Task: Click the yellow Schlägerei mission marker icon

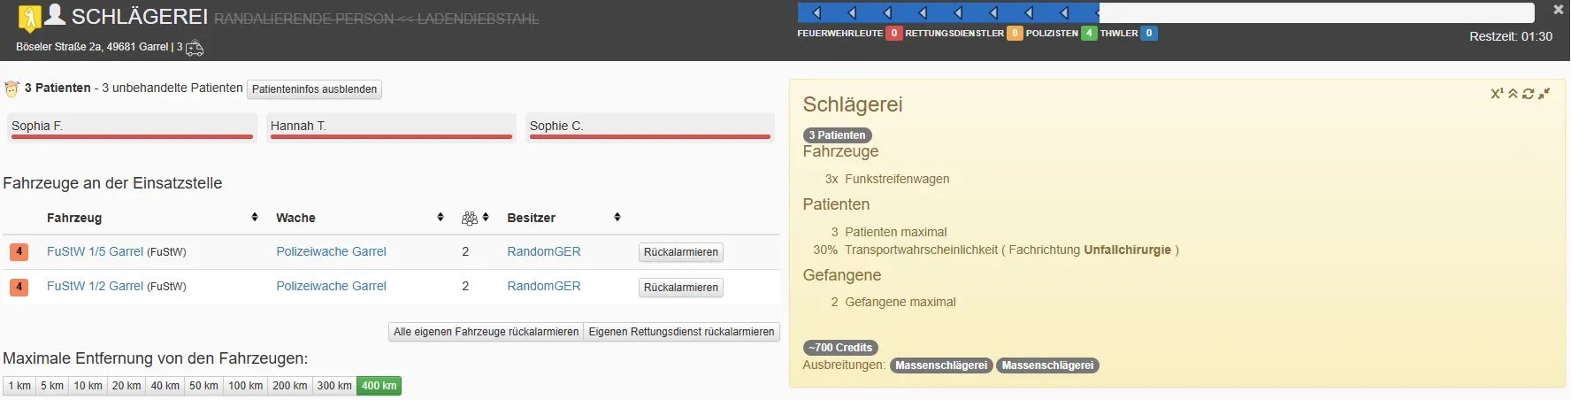Action: [x=29, y=18]
